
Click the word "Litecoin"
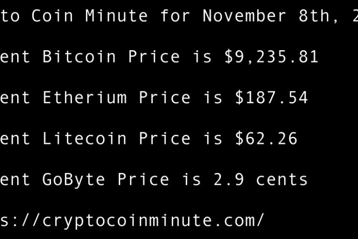pos(85,139)
